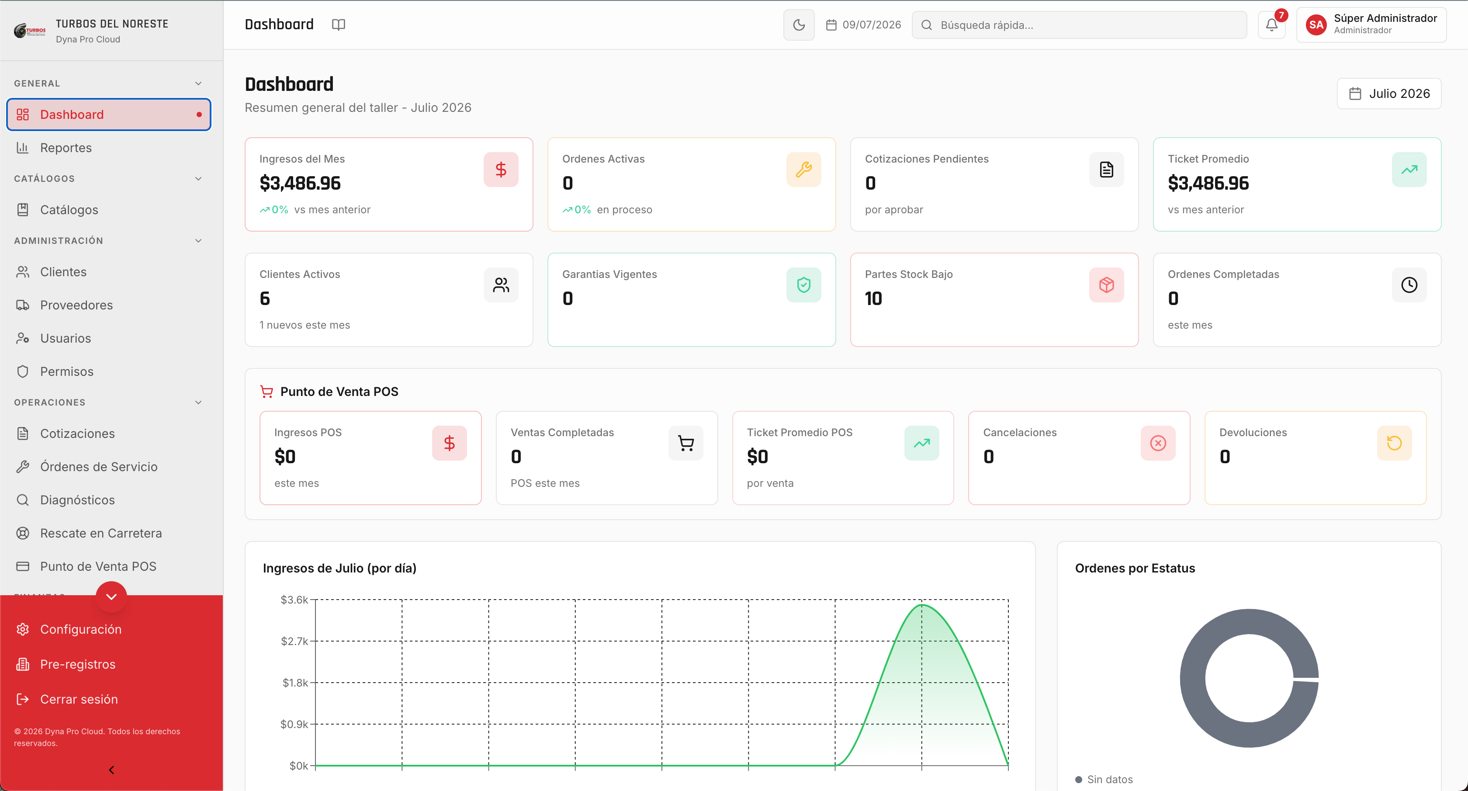Click the box icon in Partes Stock Bajo
Viewport: 1468px width, 791px height.
coord(1106,285)
